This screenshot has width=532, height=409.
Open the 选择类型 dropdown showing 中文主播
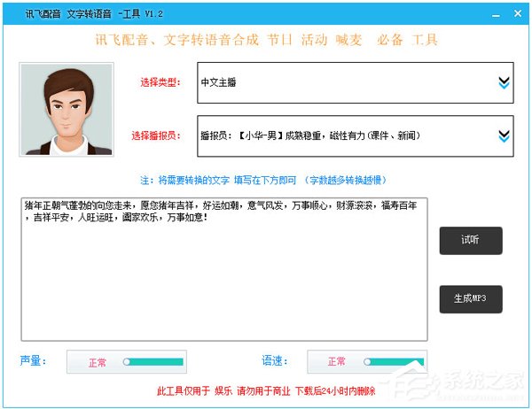(356, 82)
